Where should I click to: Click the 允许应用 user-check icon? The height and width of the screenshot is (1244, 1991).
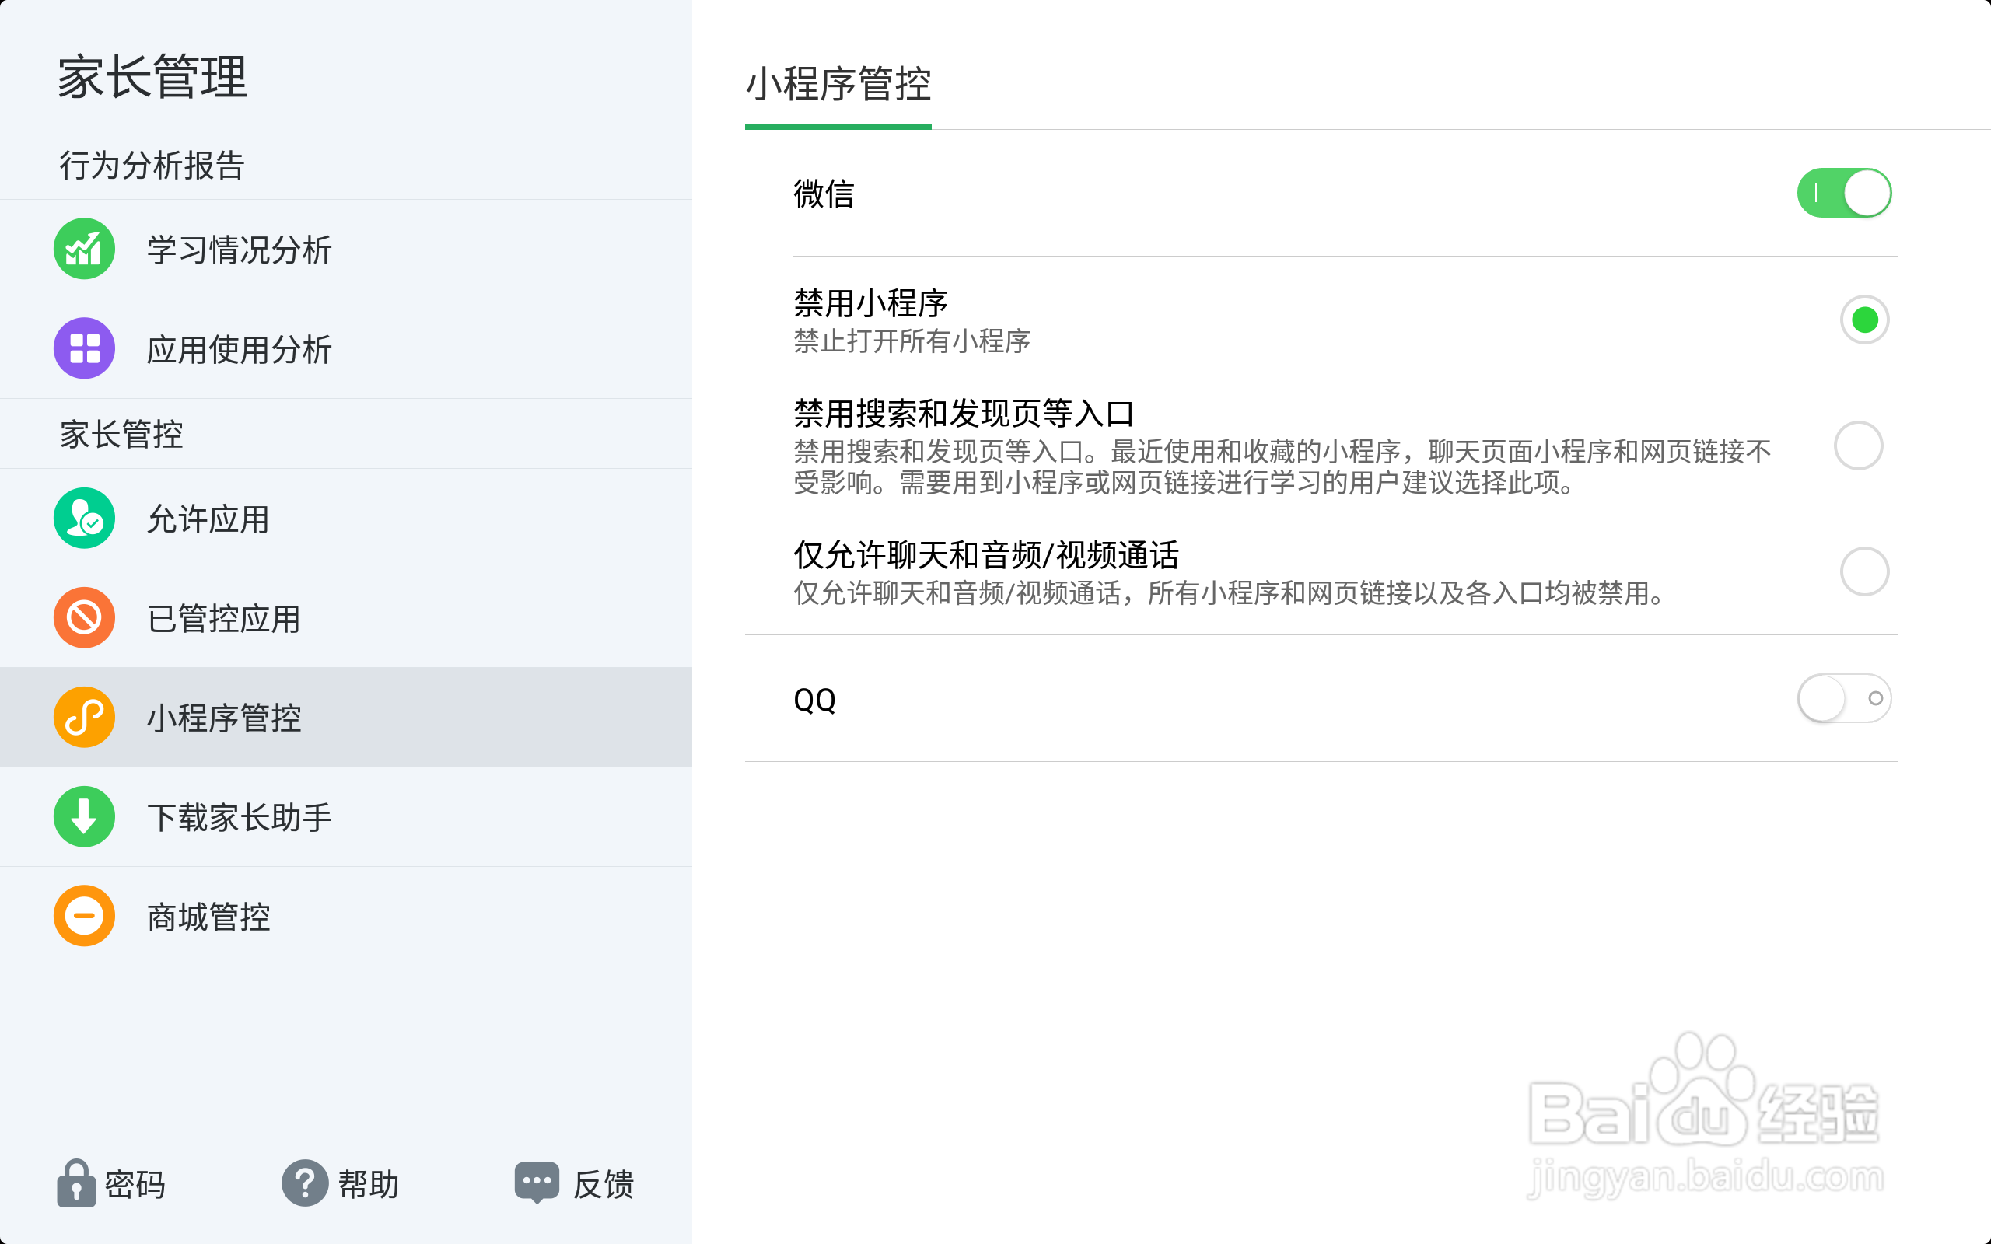84,519
